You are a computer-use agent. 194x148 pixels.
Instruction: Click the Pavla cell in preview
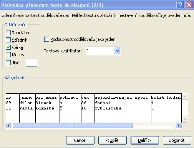26,108
